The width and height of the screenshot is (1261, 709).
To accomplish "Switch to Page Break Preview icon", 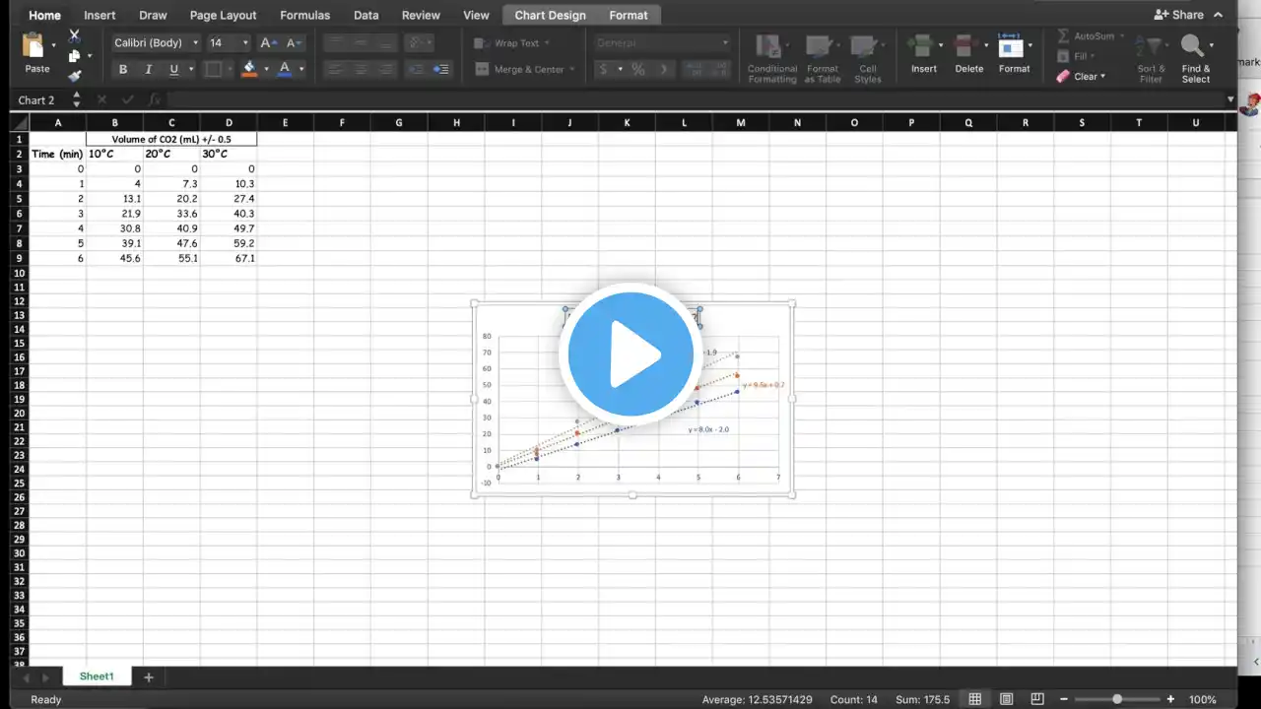I will 1036,699.
